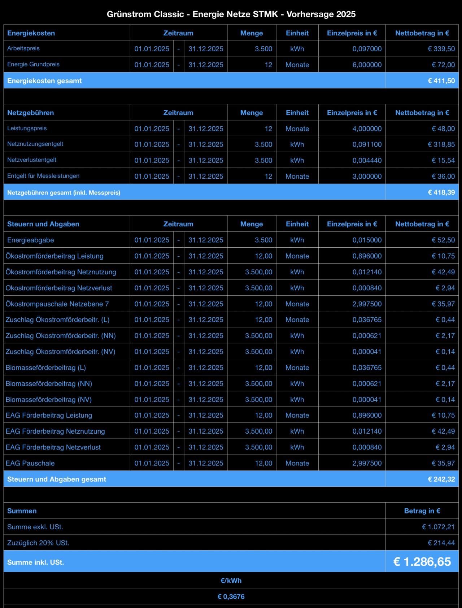Click the Energieabgabe row label
The height and width of the screenshot is (608, 462).
31,240
